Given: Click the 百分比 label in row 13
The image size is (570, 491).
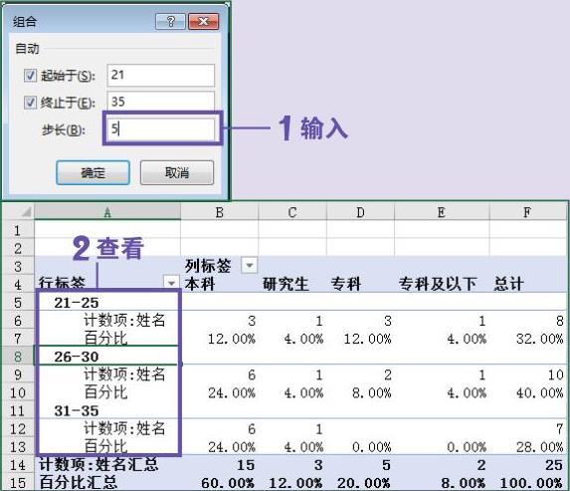Looking at the screenshot, I should point(105,446).
